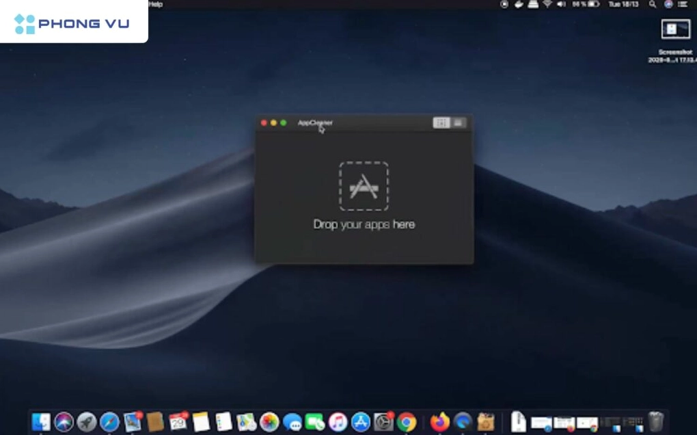Image resolution: width=697 pixels, height=435 pixels.
Task: Open blue swirl browser icon beside Firefox
Action: (x=463, y=421)
